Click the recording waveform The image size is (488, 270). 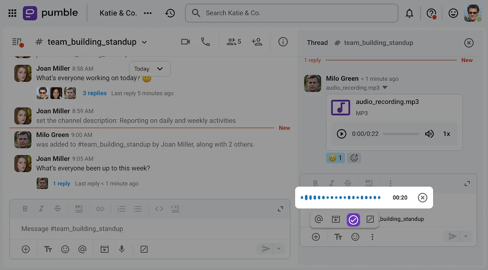[341, 198]
